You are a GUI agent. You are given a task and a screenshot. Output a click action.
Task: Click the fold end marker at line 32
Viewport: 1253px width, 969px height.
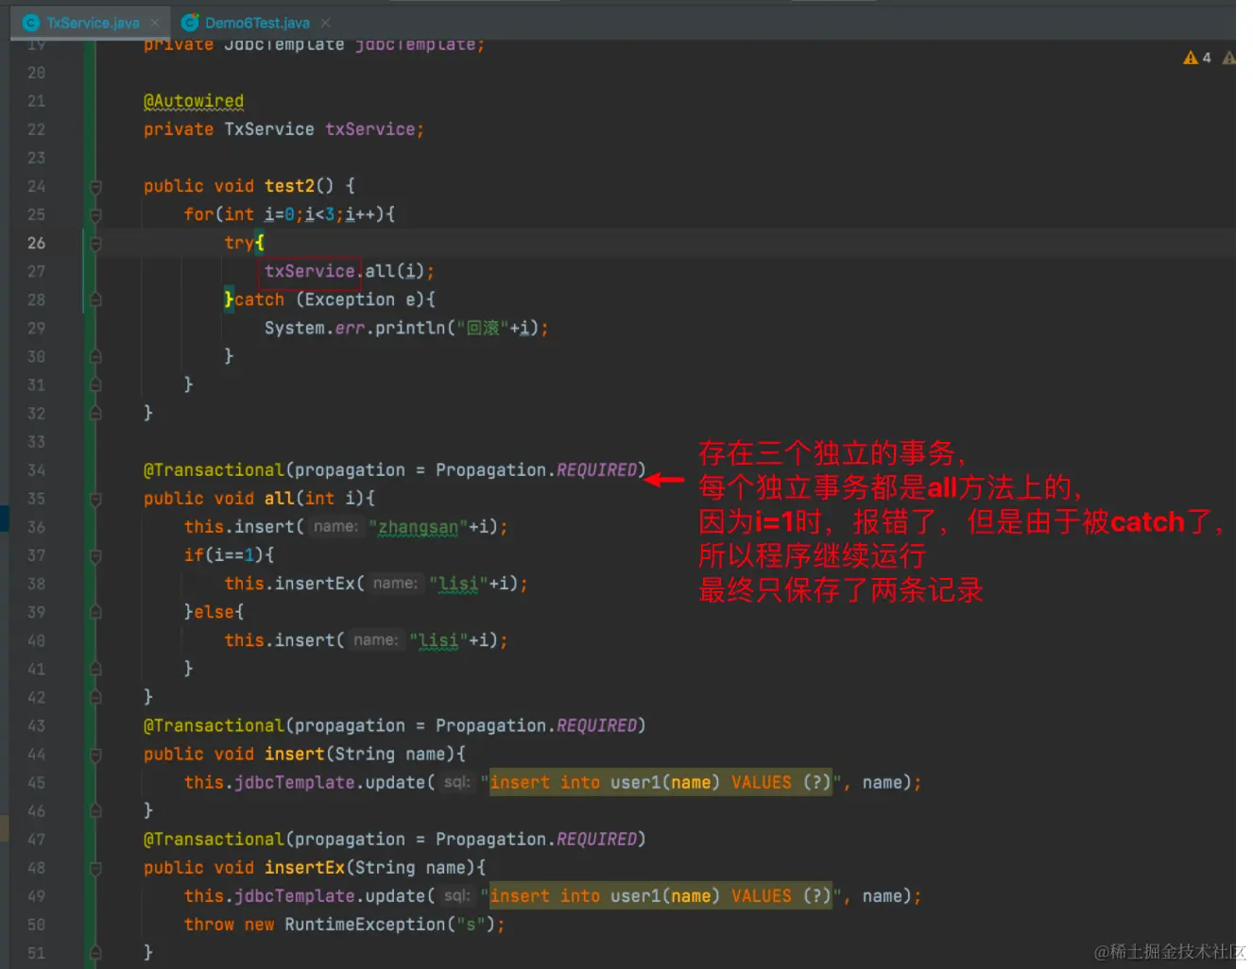coord(95,414)
